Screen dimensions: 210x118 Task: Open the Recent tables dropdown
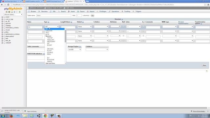pyautogui.click(x=13, y=14)
